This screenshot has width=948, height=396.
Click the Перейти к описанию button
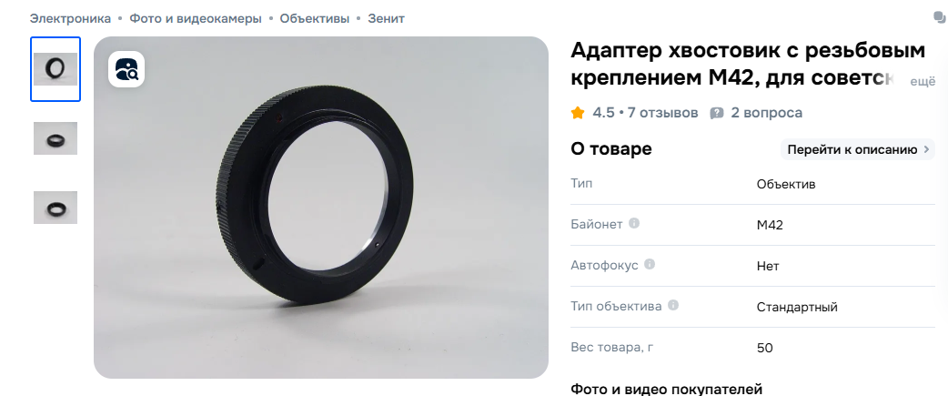(x=858, y=150)
